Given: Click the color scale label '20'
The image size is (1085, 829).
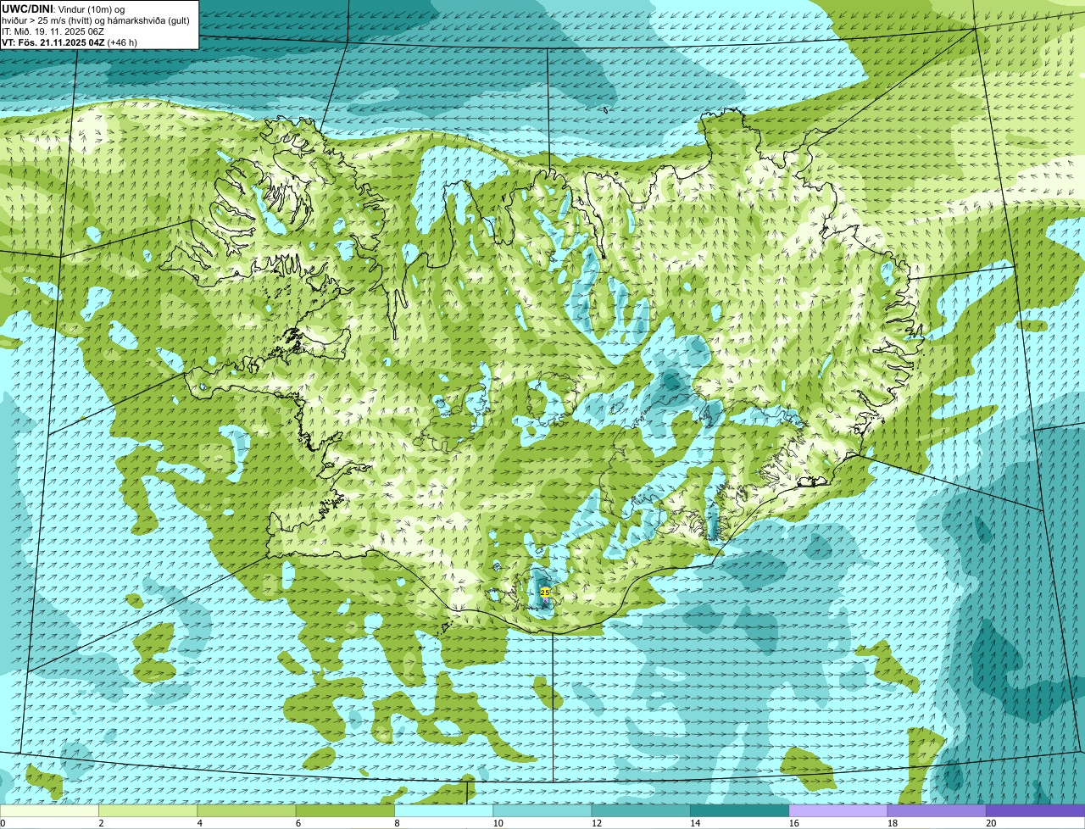Looking at the screenshot, I should pyautogui.click(x=991, y=823).
